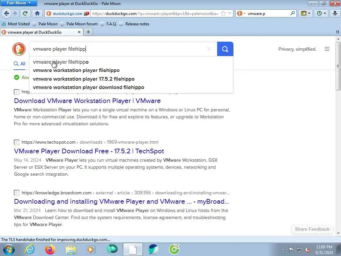Launch Firefox from the taskbar
The width and height of the screenshot is (341, 256).
pos(50,249)
